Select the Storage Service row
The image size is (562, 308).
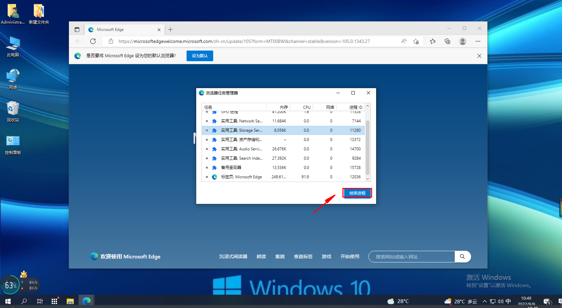pos(283,130)
